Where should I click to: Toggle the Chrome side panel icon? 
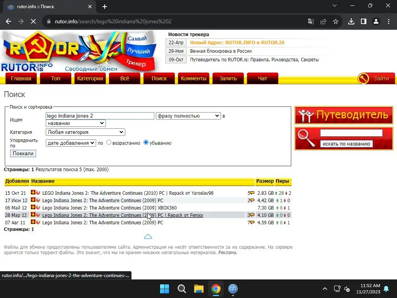coord(364,22)
